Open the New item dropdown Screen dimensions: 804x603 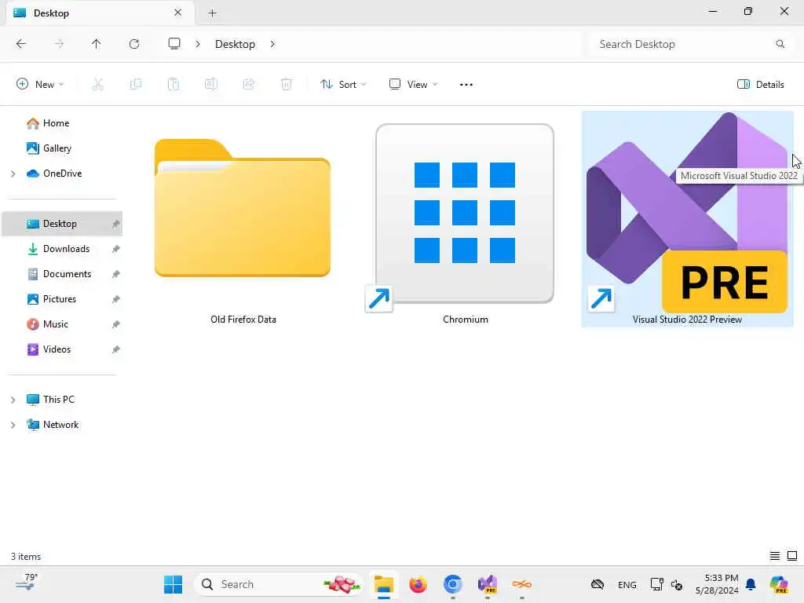point(40,85)
